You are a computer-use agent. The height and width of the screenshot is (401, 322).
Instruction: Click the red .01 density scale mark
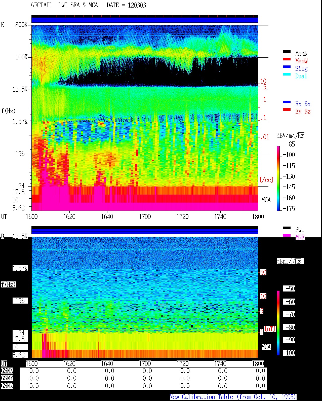click(265, 137)
